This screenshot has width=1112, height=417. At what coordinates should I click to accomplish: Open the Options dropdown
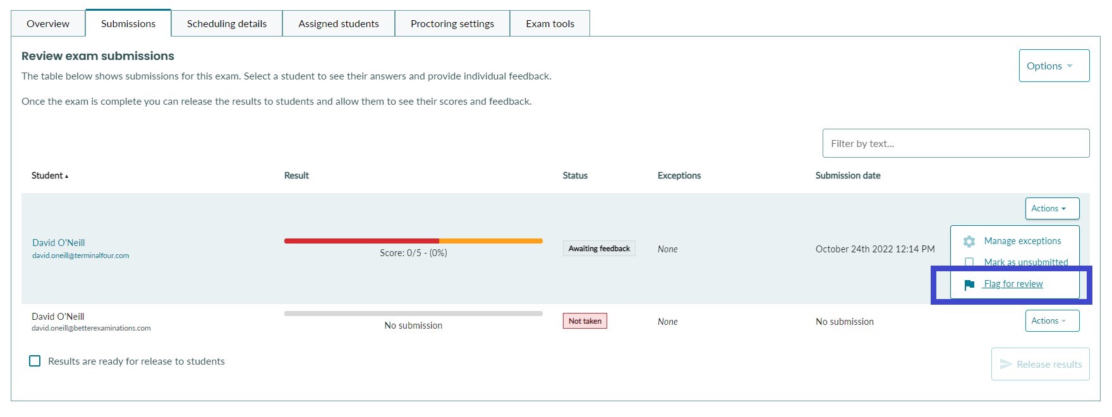tap(1054, 66)
